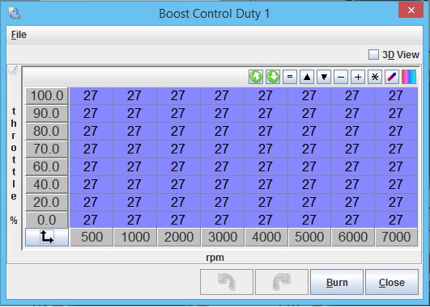The width and height of the screenshot is (430, 307).
Task: Click the multiply scale-cells icon
Action: pyautogui.click(x=375, y=77)
